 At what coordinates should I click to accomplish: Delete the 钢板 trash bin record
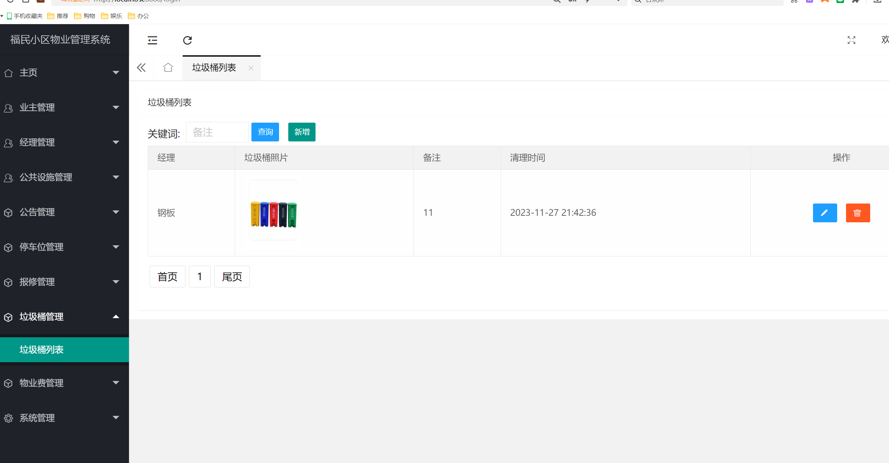858,213
